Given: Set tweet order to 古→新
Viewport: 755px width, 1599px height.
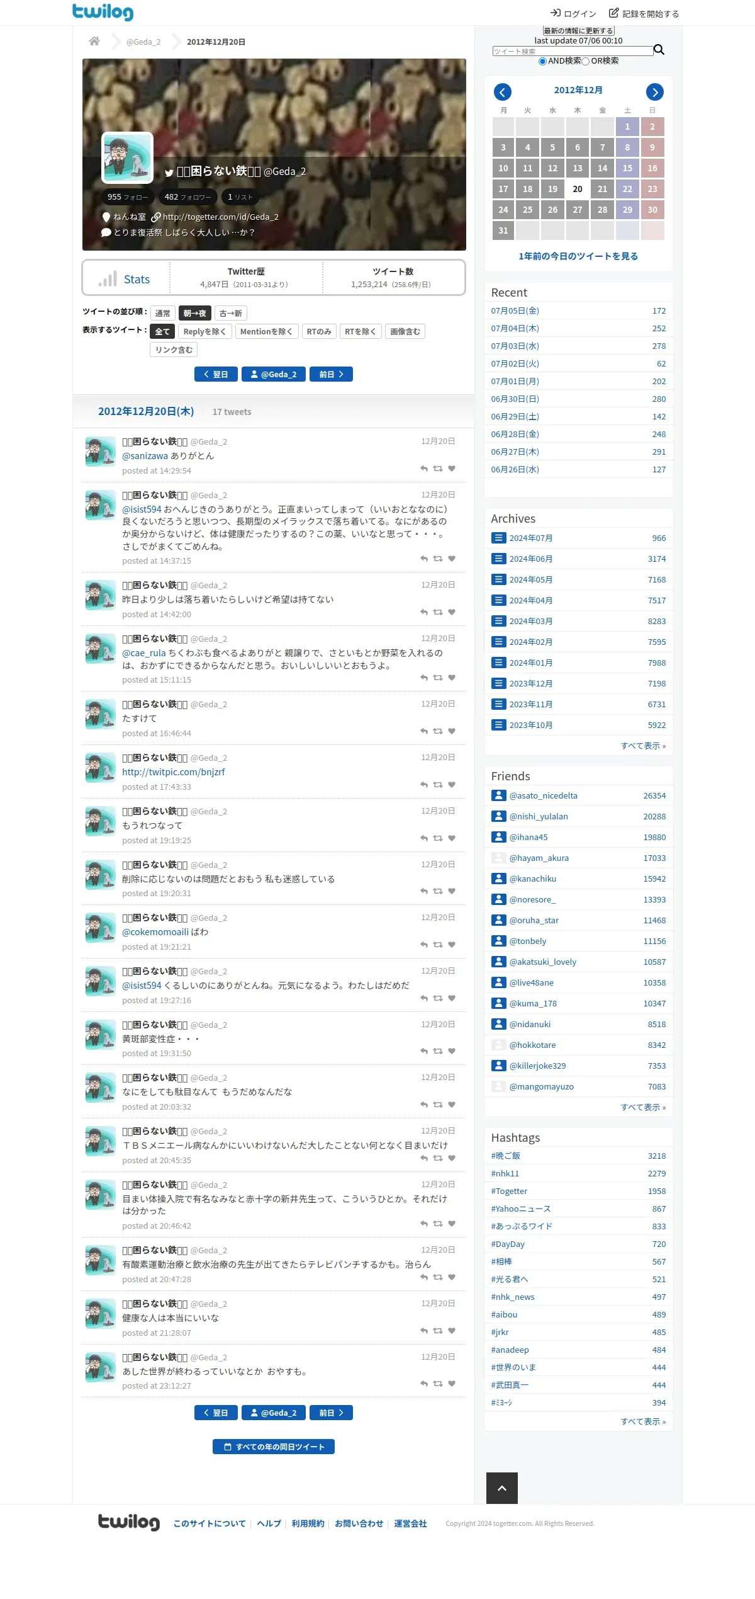Looking at the screenshot, I should 231,313.
